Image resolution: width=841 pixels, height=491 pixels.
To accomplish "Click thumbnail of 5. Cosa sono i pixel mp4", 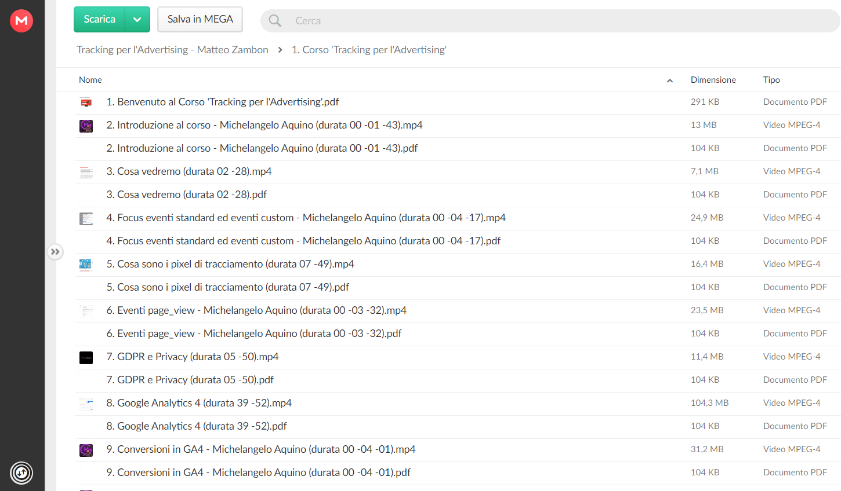I will pos(86,265).
